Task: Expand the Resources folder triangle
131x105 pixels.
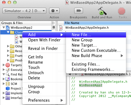Action: pos(8,51)
